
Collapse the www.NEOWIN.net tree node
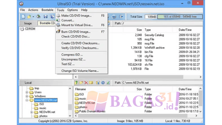pos(27,100)
